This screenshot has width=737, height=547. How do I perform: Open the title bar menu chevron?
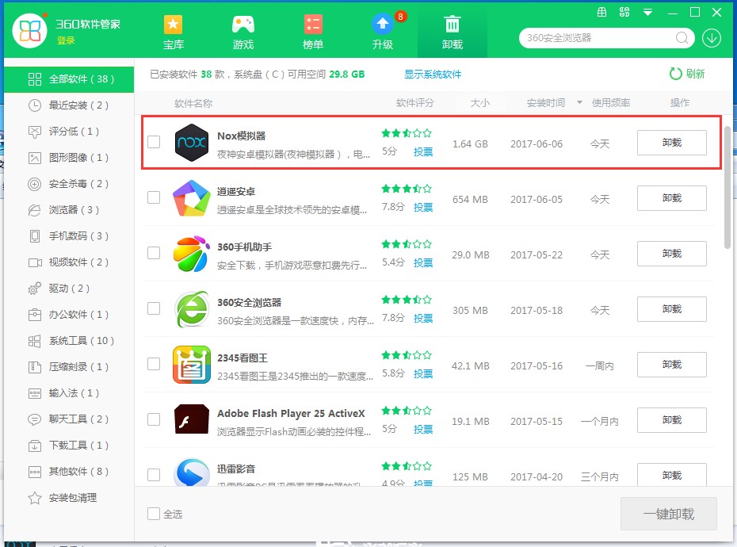coord(648,12)
